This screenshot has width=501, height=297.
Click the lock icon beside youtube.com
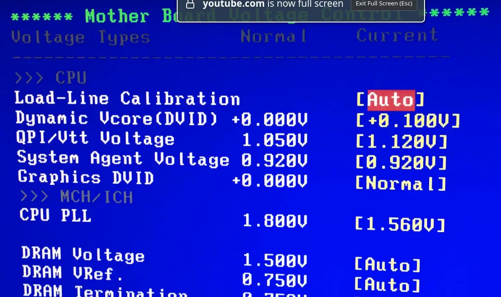(190, 4)
